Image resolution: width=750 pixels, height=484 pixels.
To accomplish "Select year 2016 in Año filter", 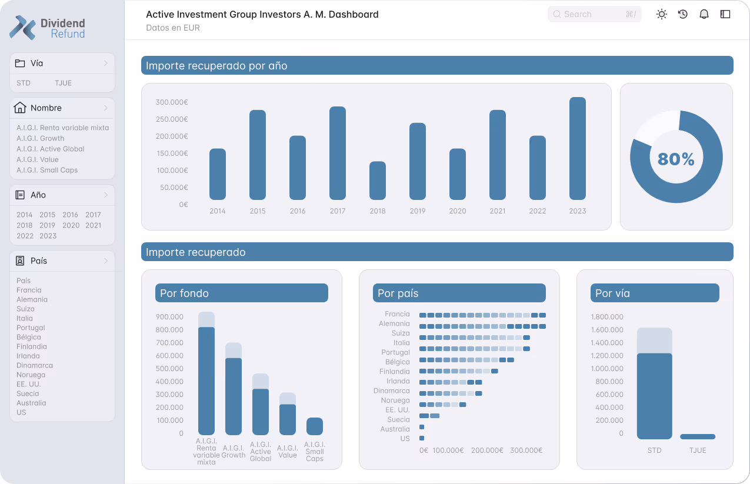I will 71,215.
